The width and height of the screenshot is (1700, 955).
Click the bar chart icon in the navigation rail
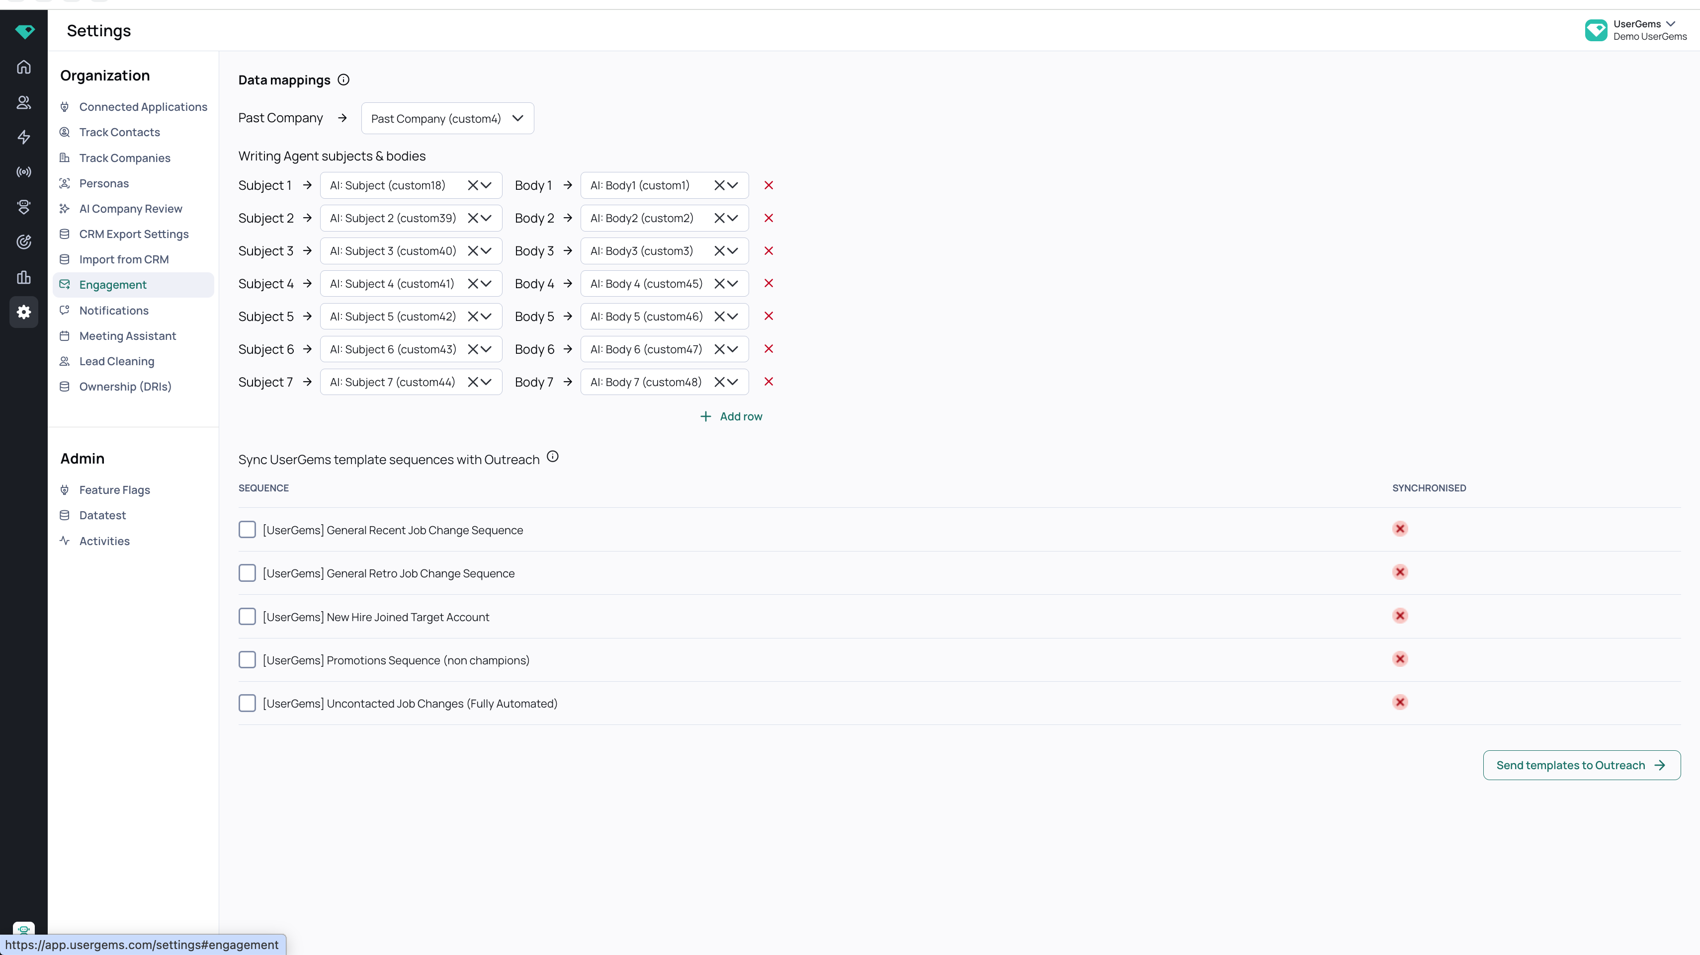click(x=24, y=277)
